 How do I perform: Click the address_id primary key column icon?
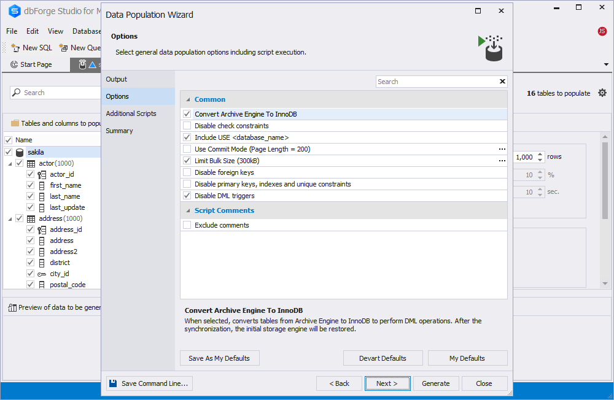click(x=42, y=229)
